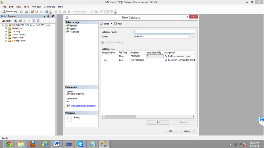The image size is (264, 148).
Task: Expand the Replication folder node
Action: pos(6,38)
